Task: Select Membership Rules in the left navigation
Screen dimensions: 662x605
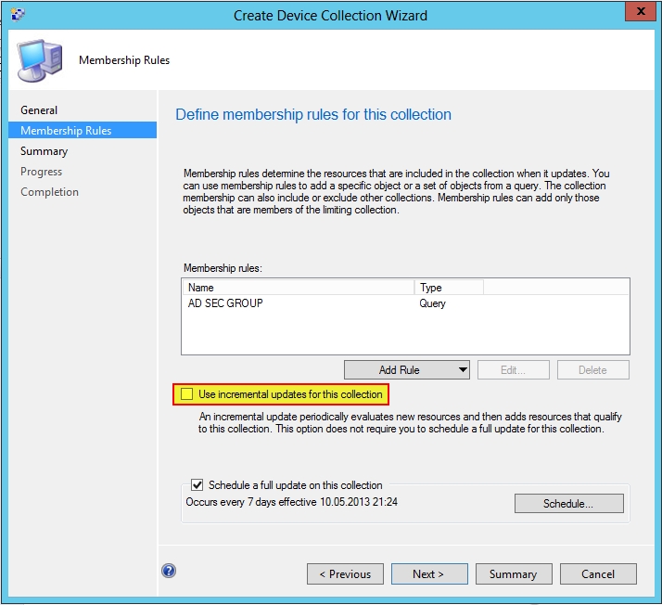Action: [66, 131]
